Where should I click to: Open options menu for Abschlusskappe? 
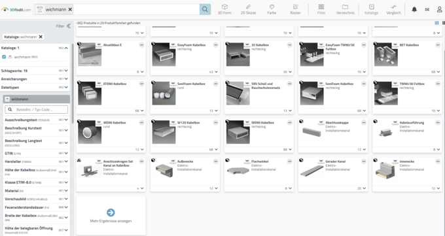point(364,122)
